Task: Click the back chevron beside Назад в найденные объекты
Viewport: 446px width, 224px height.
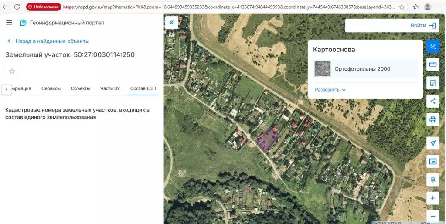Action: coord(9,41)
